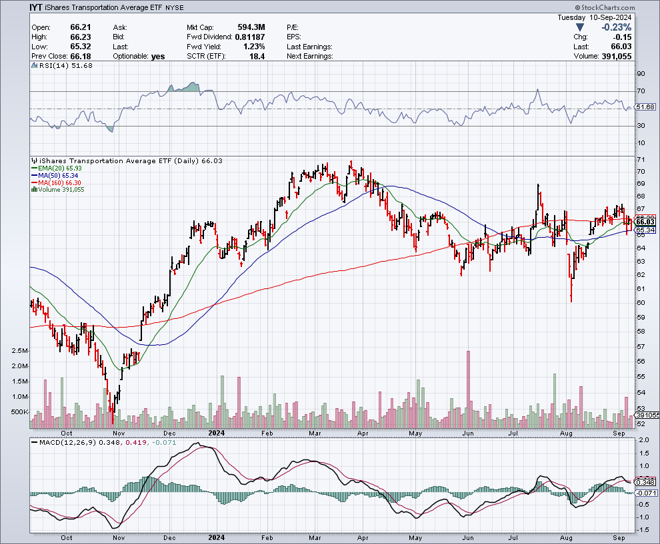660x544 pixels.
Task: Click the High value 66.23
Action: [x=81, y=37]
